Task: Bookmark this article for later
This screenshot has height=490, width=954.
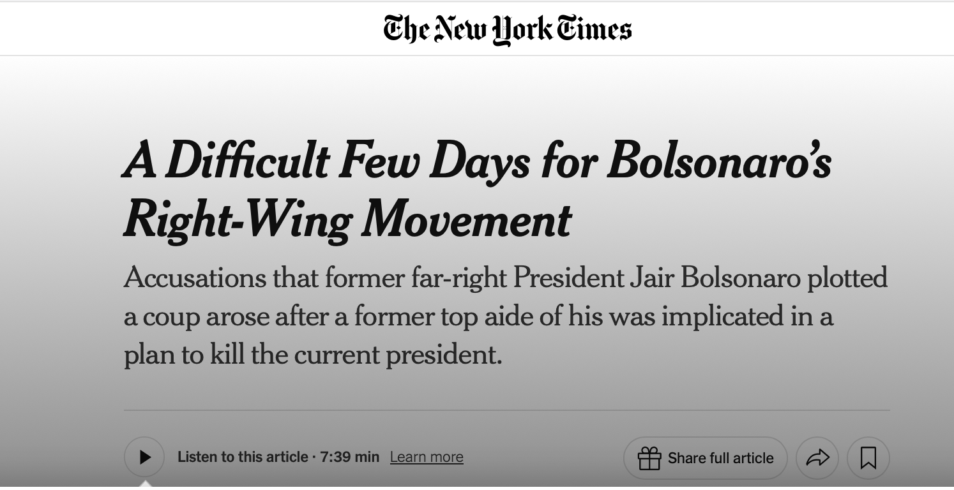Action: pos(868,457)
